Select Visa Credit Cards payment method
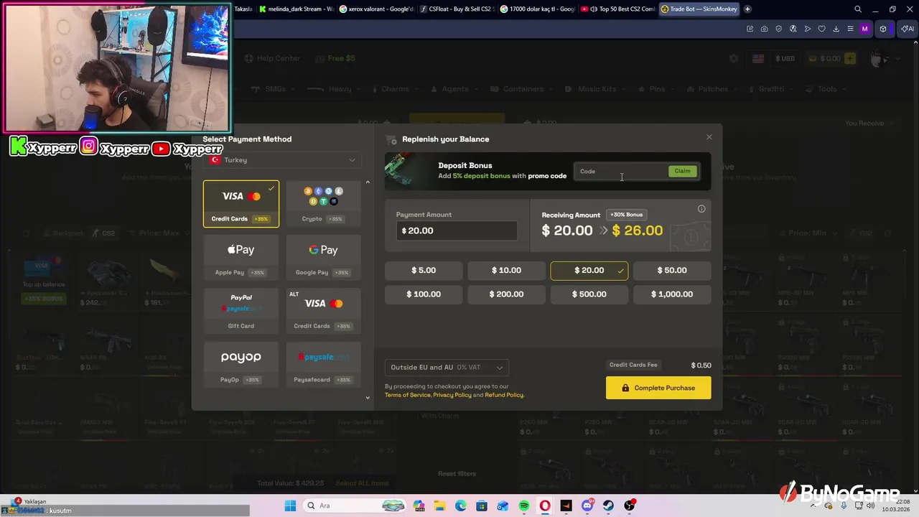 point(241,204)
